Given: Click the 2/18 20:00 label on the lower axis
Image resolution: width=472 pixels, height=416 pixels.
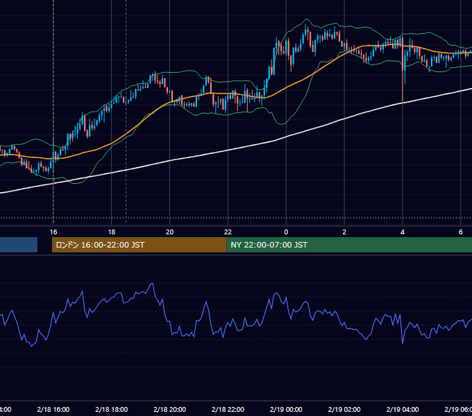Looking at the screenshot, I should pyautogui.click(x=170, y=409).
